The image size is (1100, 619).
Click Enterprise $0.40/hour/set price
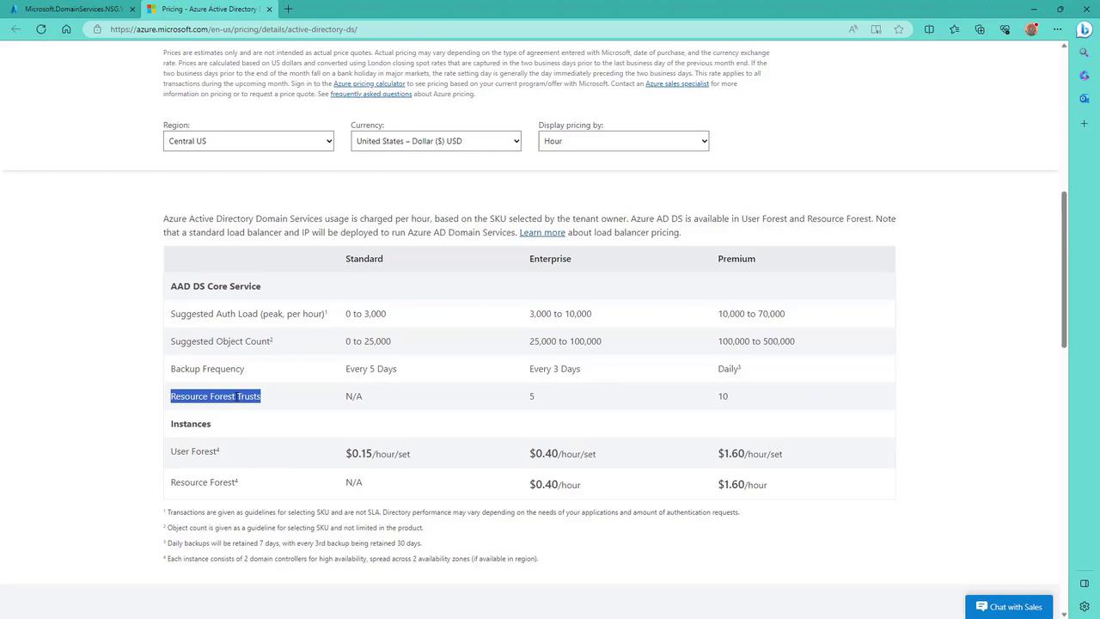coord(562,454)
